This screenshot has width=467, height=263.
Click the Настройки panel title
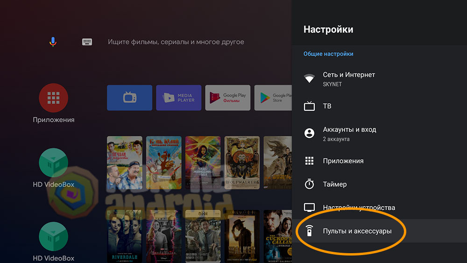(x=328, y=29)
